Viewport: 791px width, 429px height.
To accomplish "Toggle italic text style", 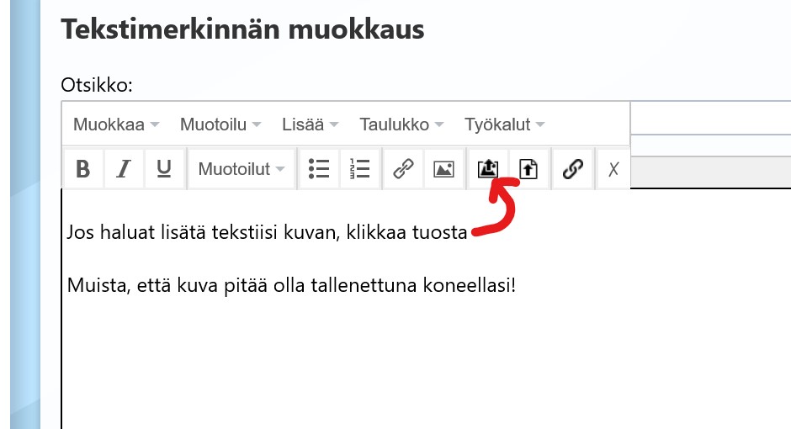I will point(124,169).
